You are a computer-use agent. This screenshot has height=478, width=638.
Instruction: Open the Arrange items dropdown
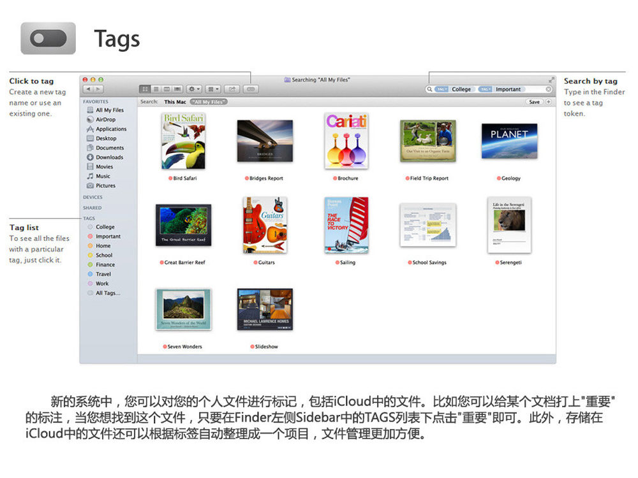click(213, 89)
